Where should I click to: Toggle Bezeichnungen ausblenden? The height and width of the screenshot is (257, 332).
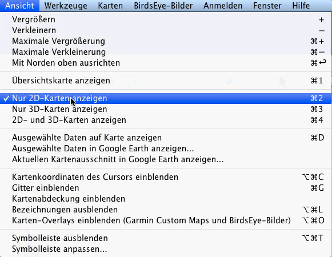coord(166,210)
